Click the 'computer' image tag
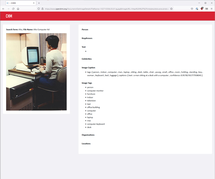This screenshot has width=215, height=179. (91, 111)
